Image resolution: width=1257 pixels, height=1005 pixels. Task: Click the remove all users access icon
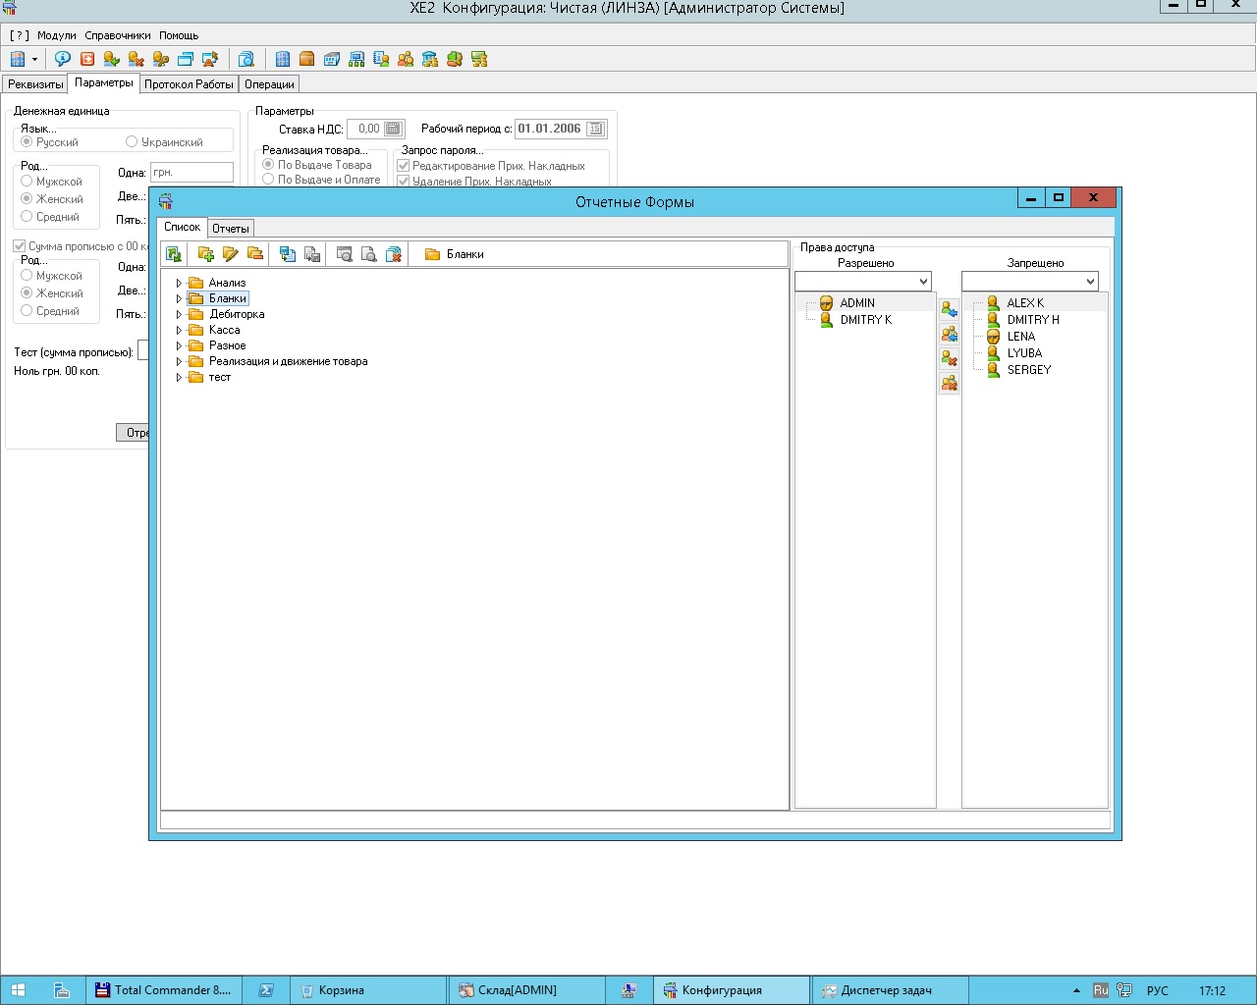949,384
